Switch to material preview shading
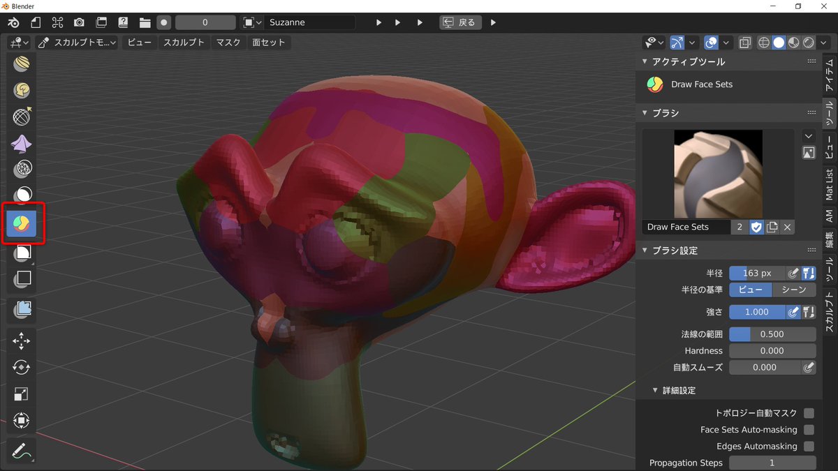 [x=793, y=43]
